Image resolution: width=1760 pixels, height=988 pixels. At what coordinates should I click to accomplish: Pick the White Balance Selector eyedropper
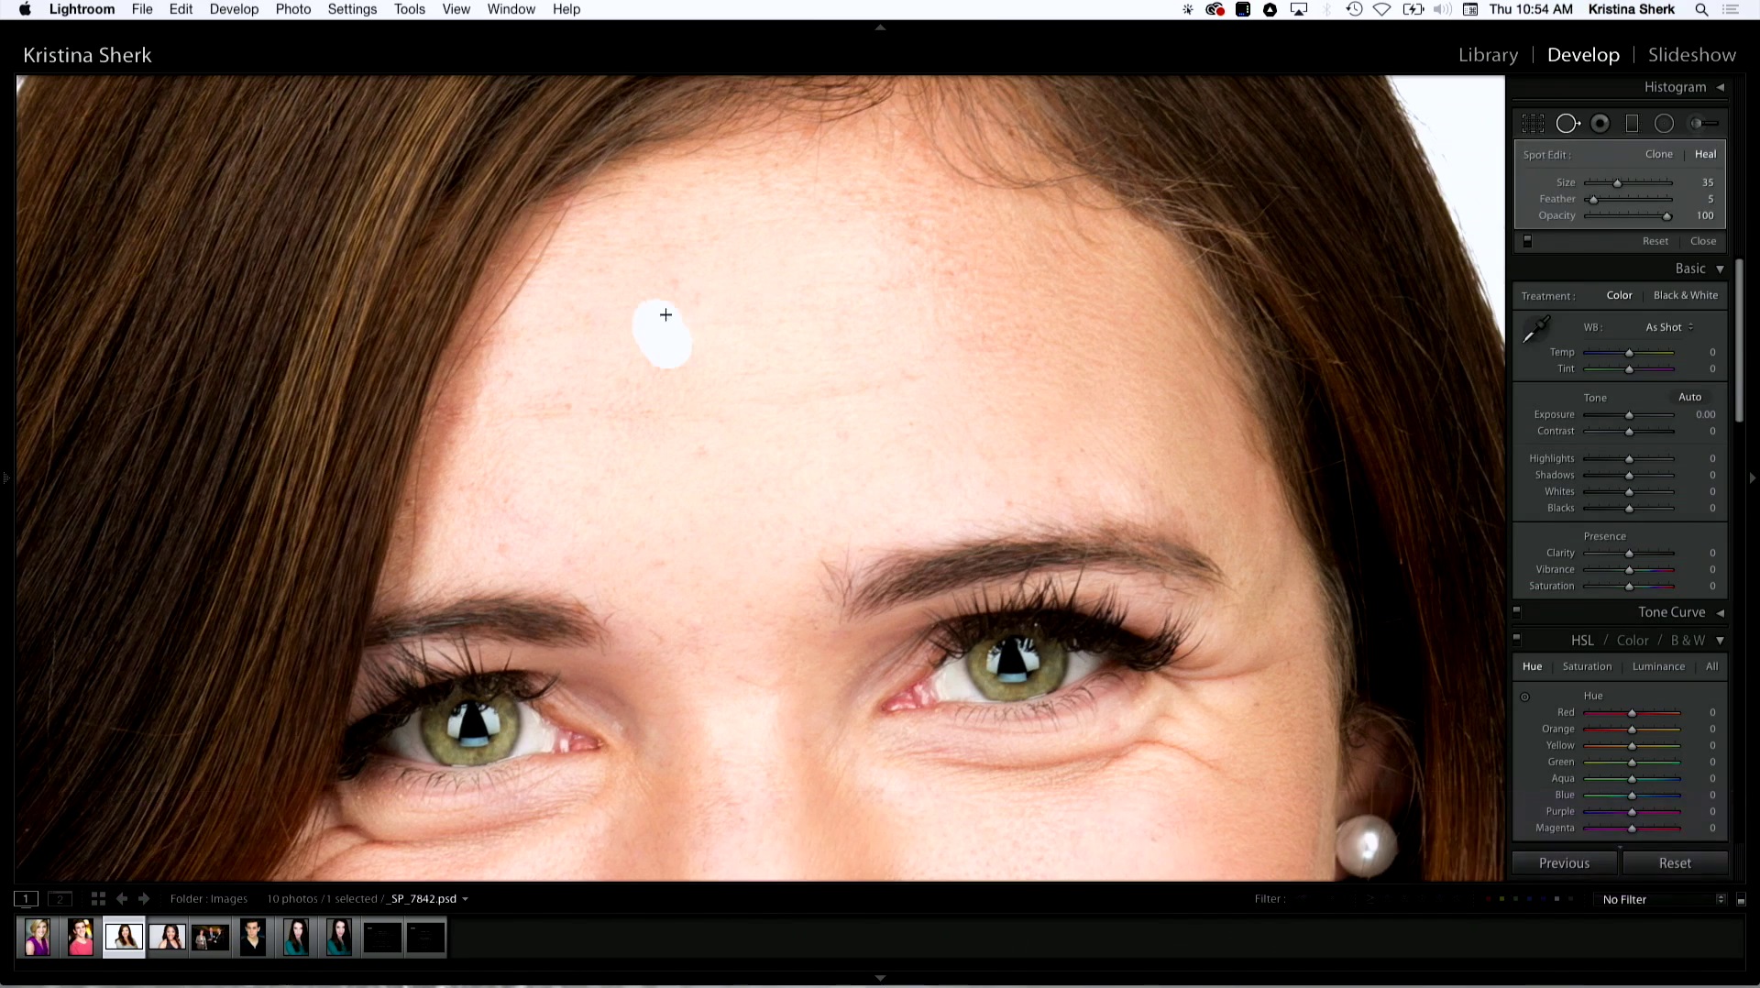click(1536, 329)
